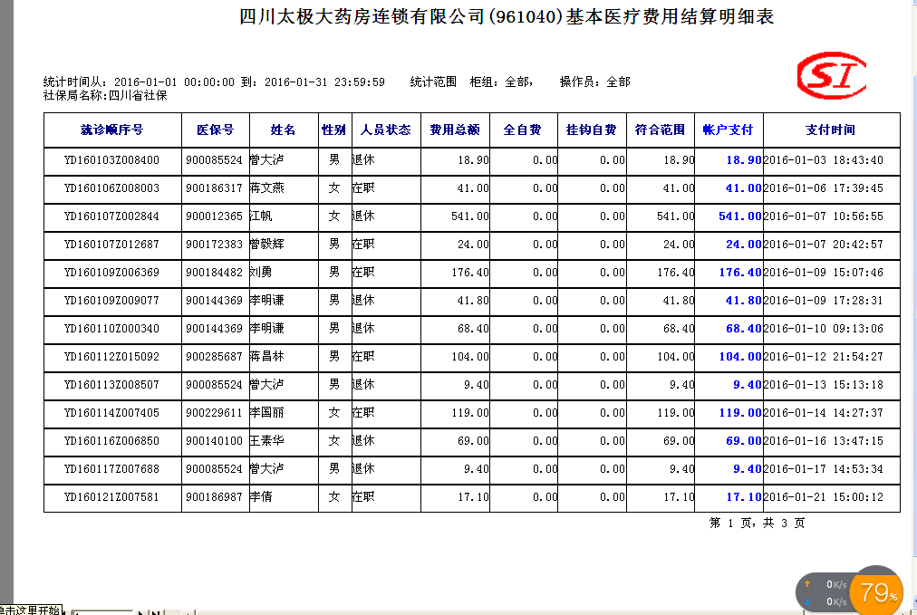The height and width of the screenshot is (615, 917).
Task: Select the 全自费 column header
Action: [523, 130]
